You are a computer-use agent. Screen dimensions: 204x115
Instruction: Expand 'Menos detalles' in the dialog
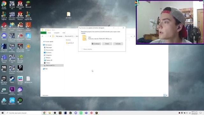[x=86, y=49]
